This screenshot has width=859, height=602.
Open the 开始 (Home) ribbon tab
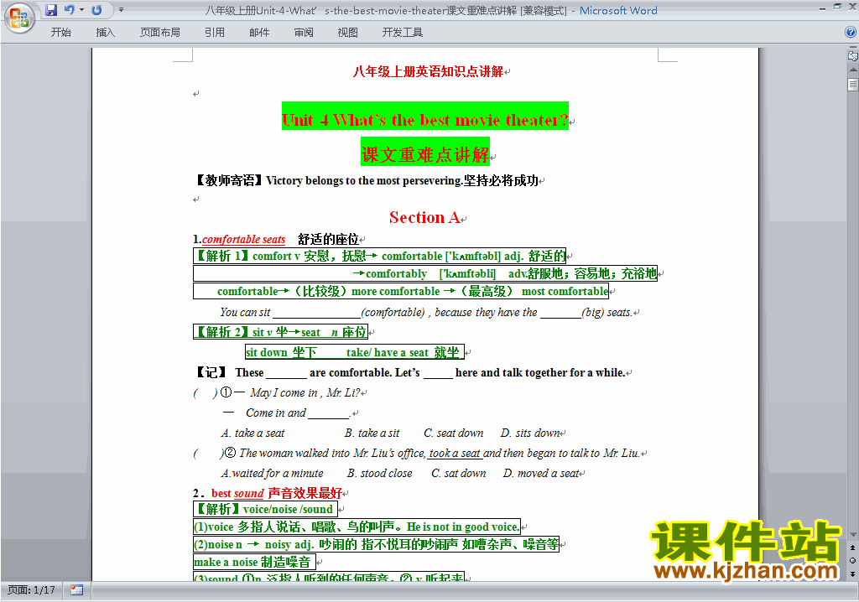(60, 33)
